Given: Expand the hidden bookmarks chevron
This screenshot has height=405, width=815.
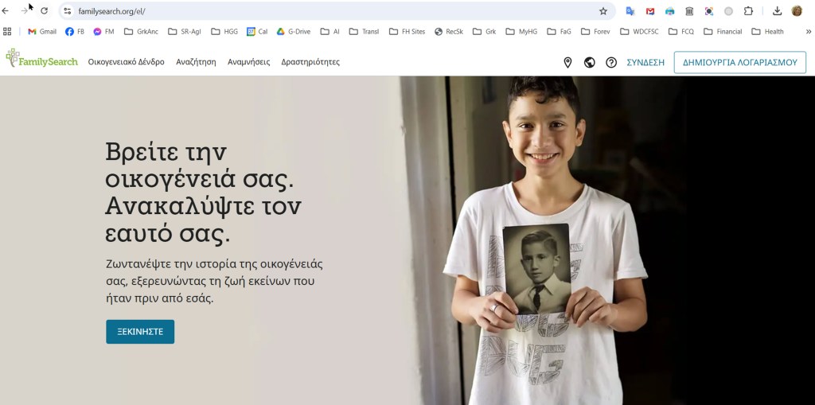Looking at the screenshot, I should pyautogui.click(x=809, y=32).
